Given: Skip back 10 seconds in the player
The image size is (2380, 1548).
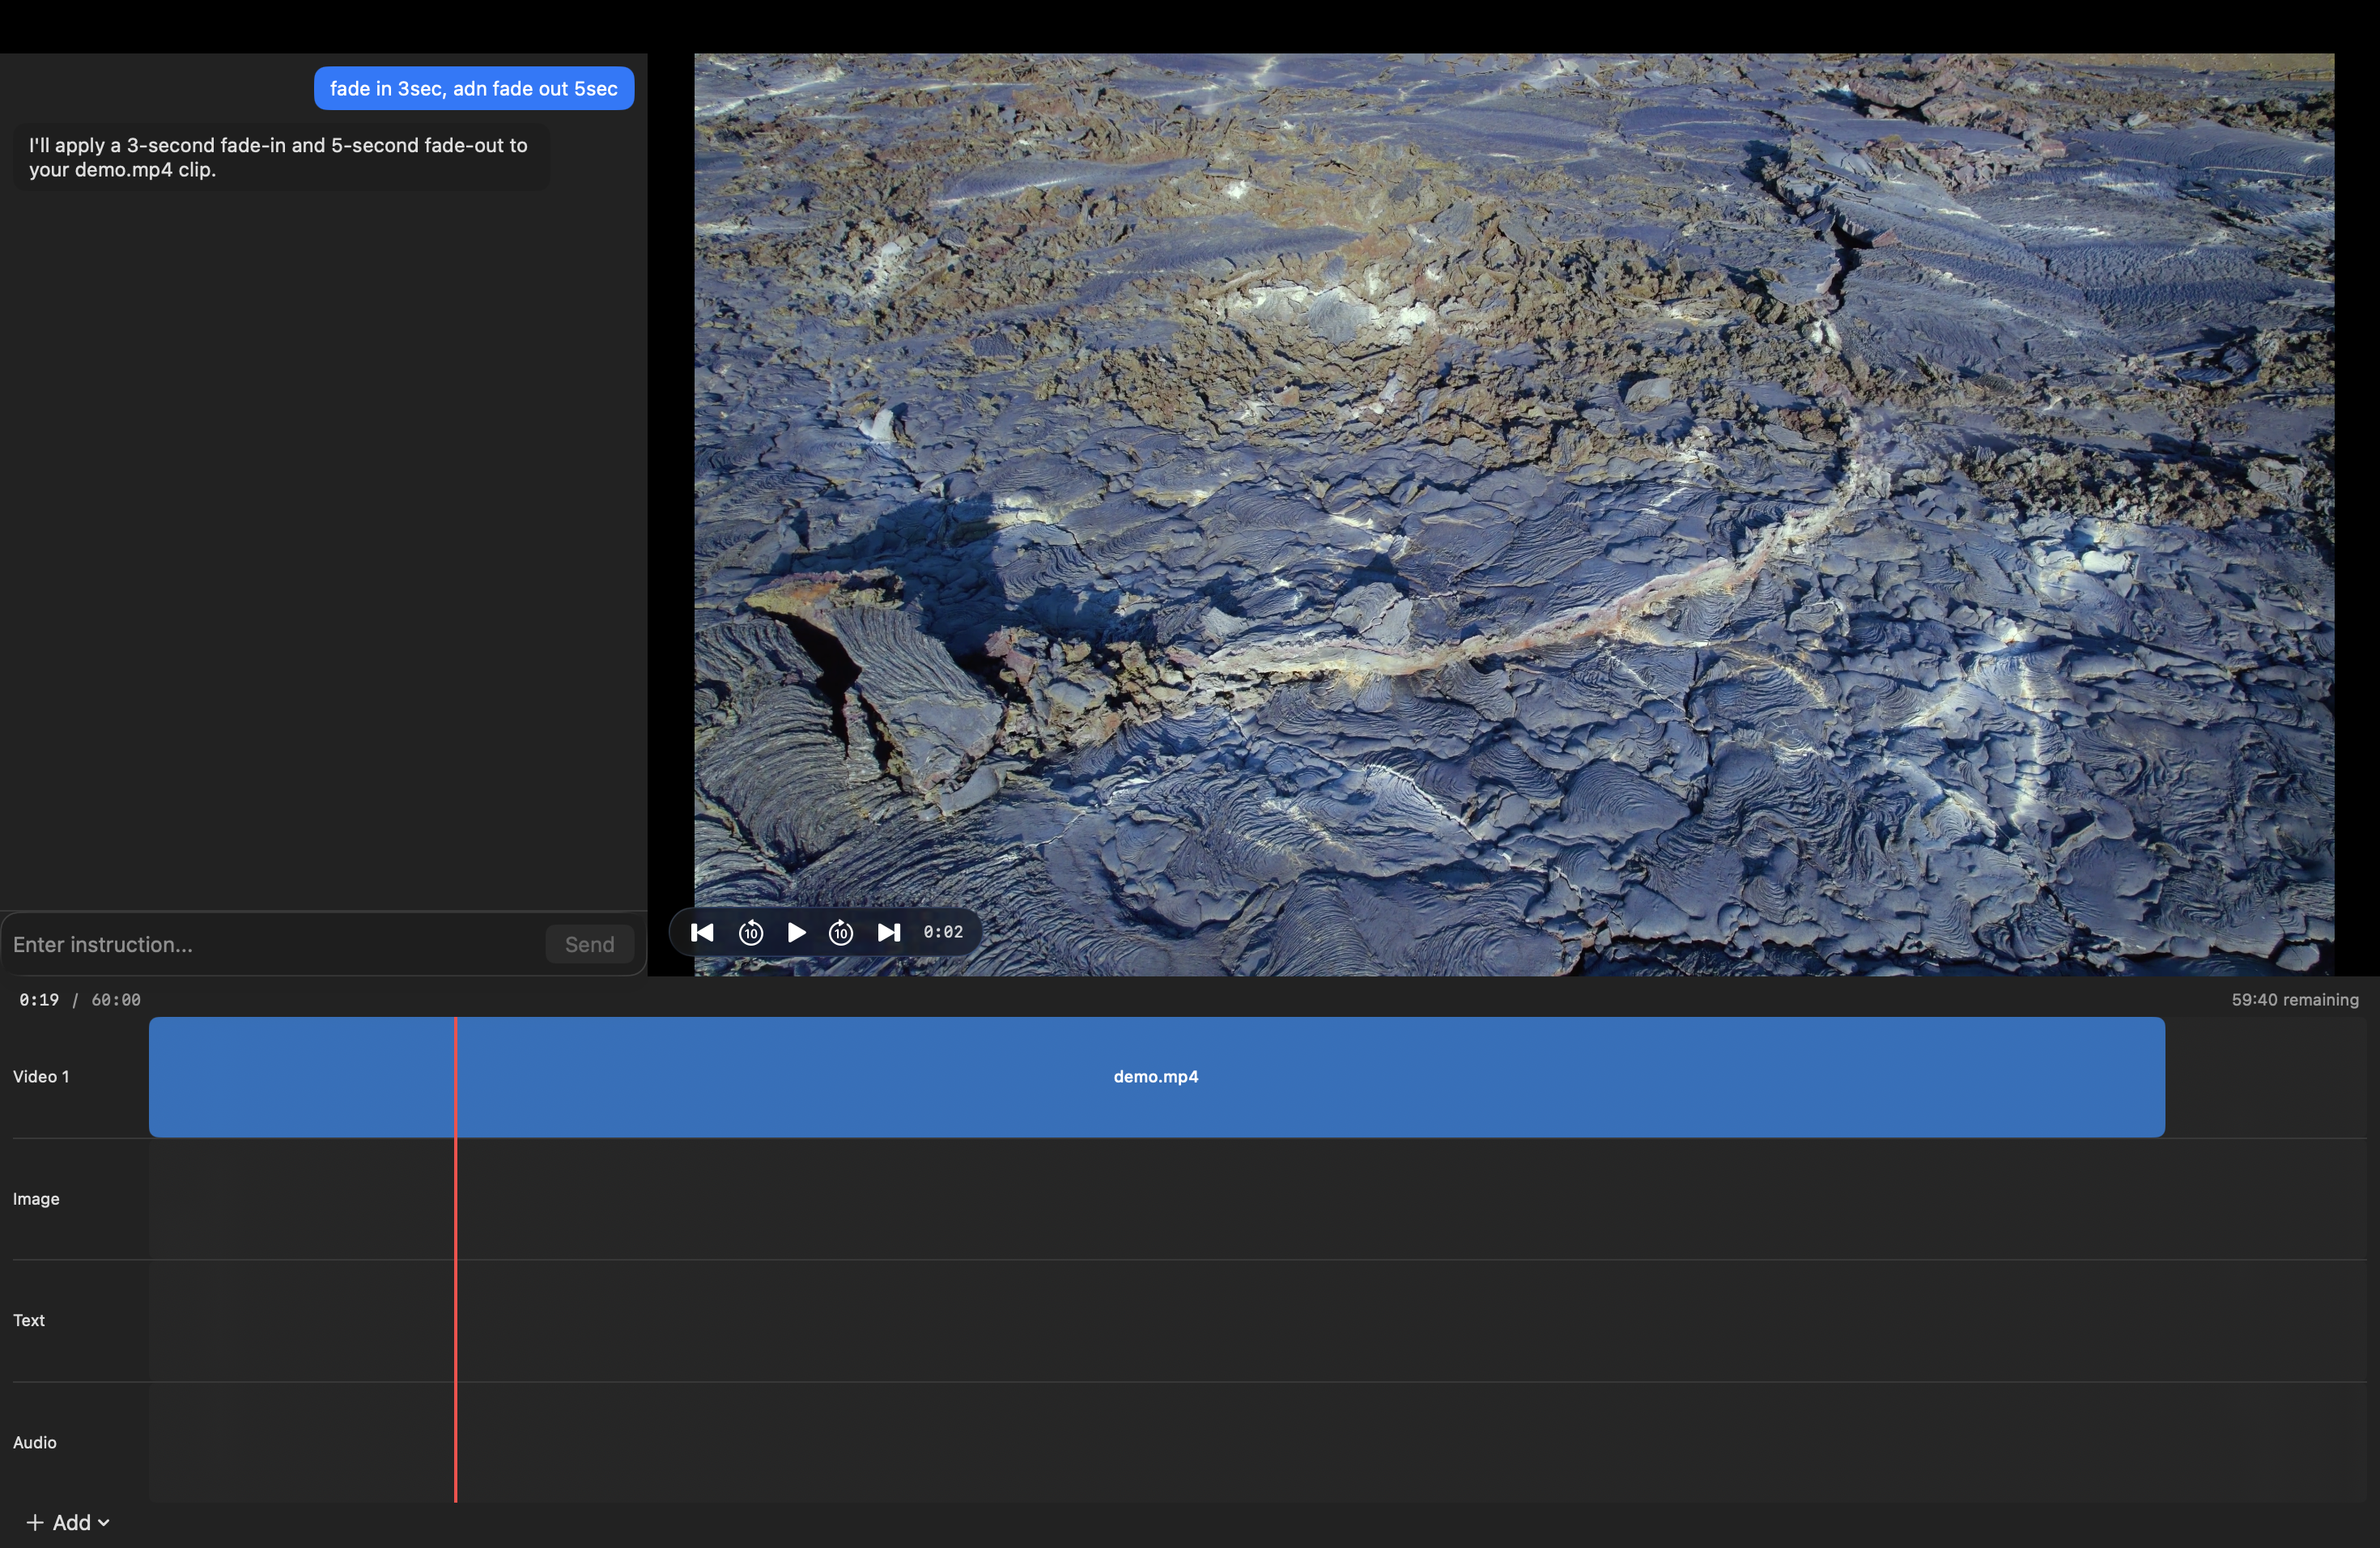Looking at the screenshot, I should (x=750, y=931).
